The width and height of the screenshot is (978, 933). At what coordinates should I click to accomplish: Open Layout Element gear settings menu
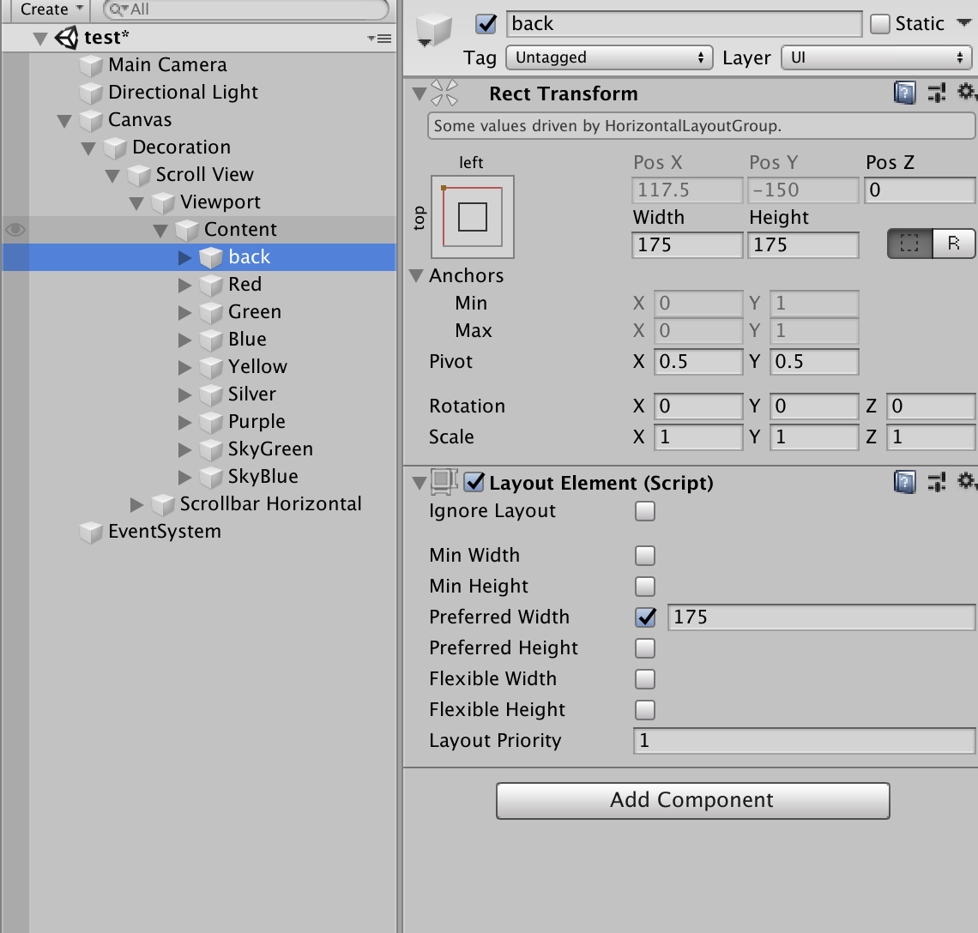(966, 481)
